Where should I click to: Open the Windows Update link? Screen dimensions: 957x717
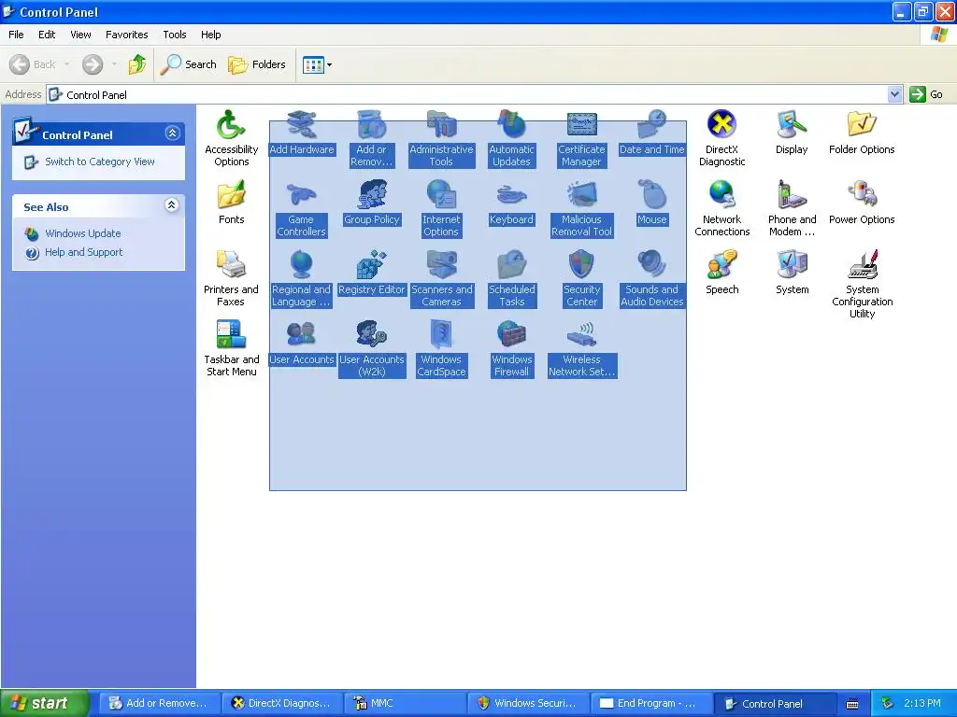pyautogui.click(x=83, y=233)
